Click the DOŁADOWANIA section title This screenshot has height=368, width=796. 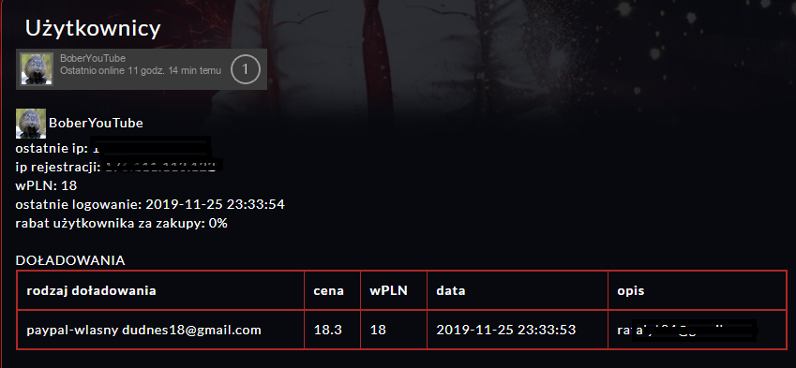70,260
